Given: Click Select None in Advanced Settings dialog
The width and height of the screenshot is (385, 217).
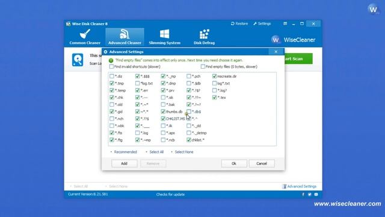Looking at the screenshot, I should click(x=184, y=152).
